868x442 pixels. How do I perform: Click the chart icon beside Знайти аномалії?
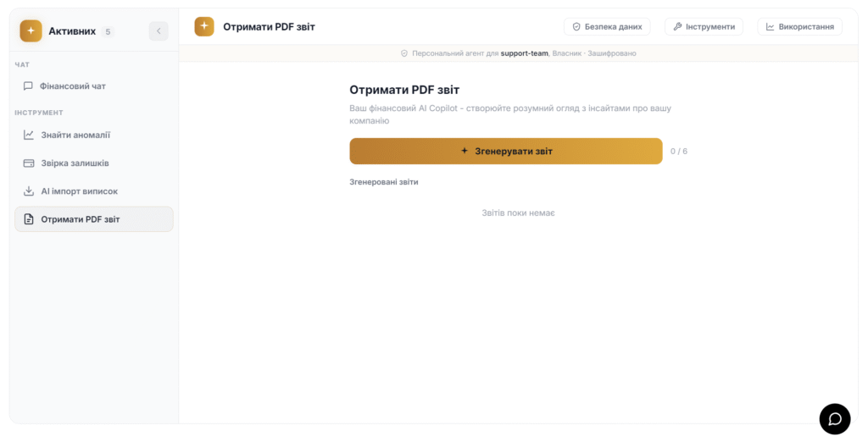[28, 135]
